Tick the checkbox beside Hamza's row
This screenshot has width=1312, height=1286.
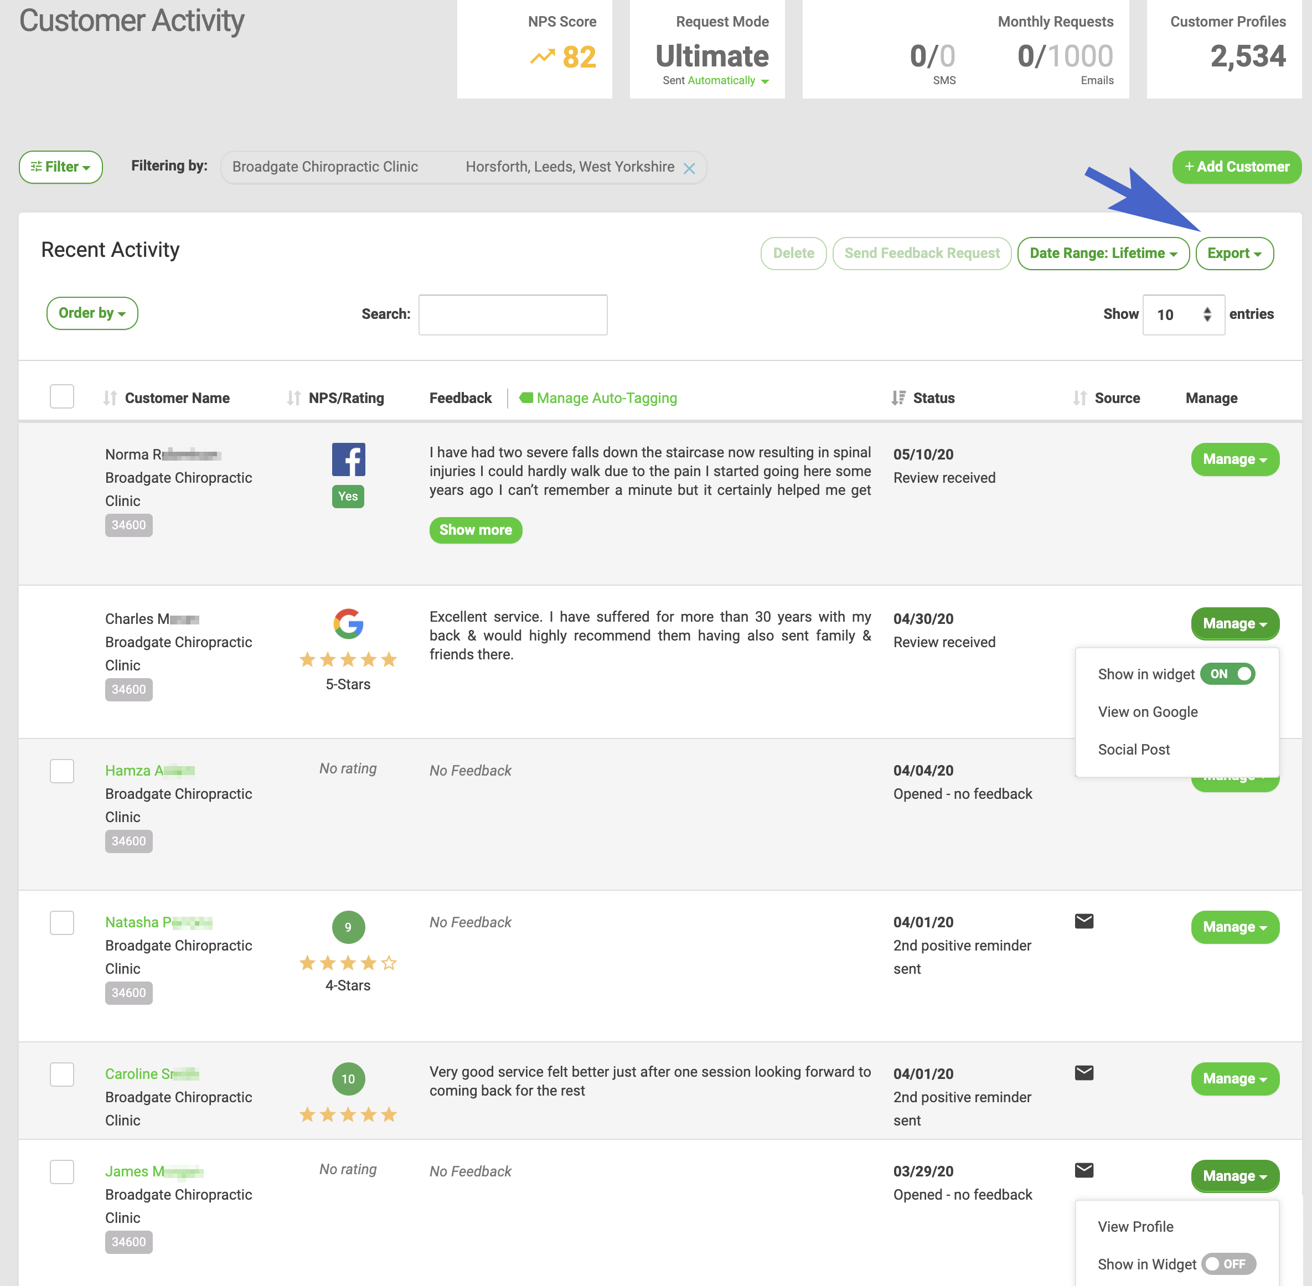pyautogui.click(x=62, y=771)
